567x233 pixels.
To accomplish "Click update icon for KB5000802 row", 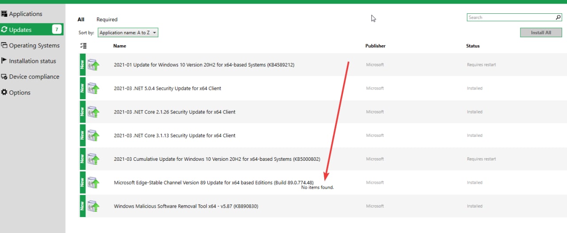I will [93, 159].
